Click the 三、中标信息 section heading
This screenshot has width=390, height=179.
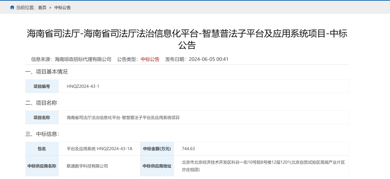click(x=42, y=134)
